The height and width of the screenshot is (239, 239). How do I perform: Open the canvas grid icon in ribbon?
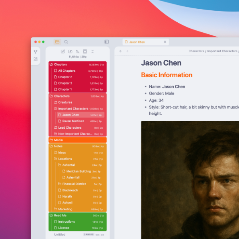[35, 59]
